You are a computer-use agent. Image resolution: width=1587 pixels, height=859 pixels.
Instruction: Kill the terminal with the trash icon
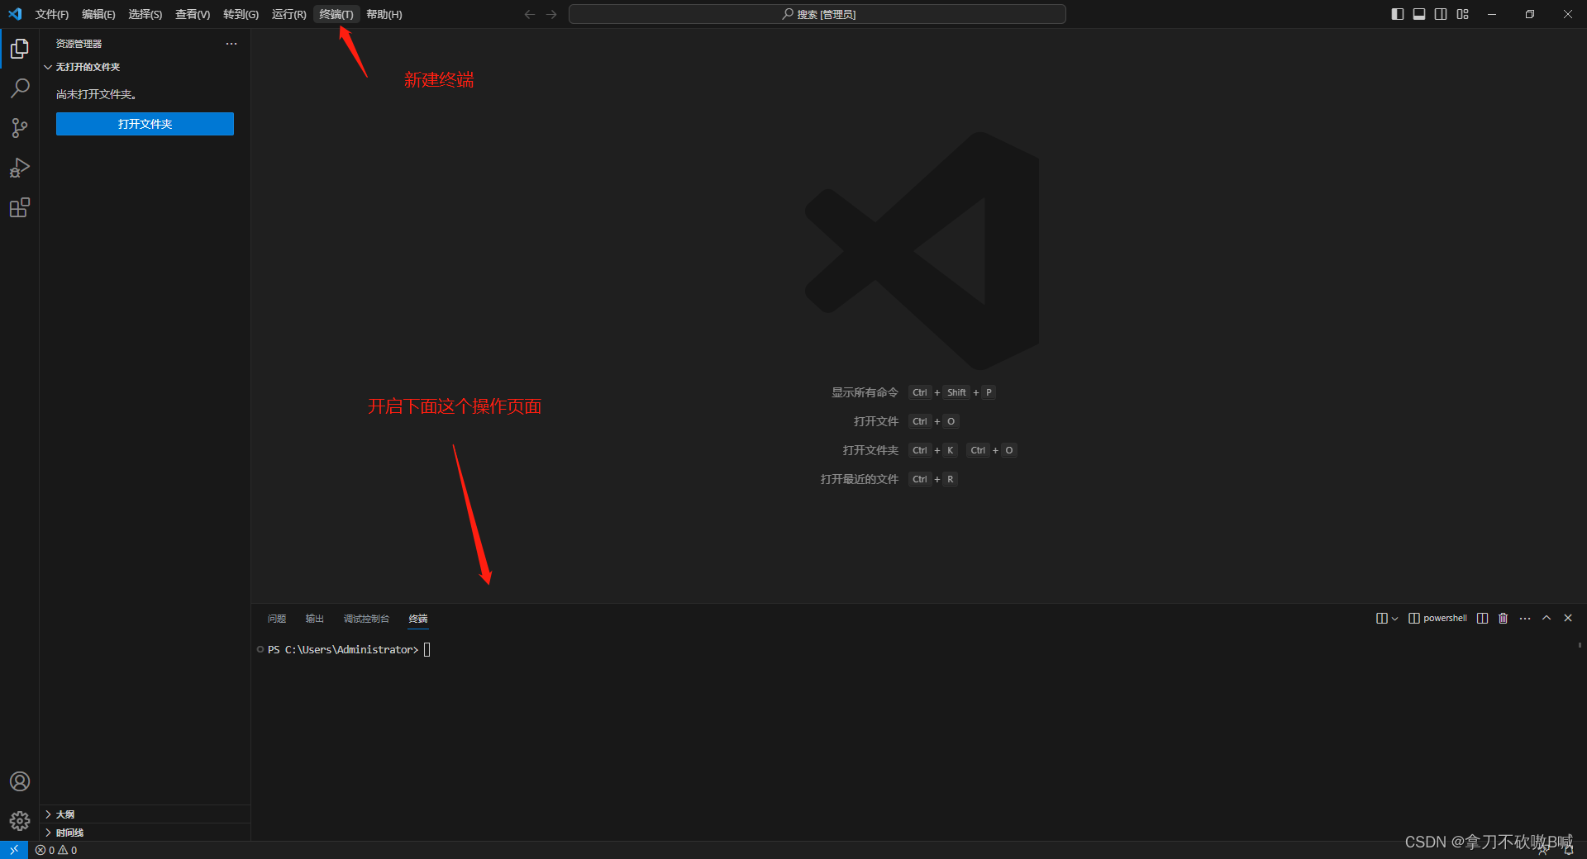tap(1504, 618)
